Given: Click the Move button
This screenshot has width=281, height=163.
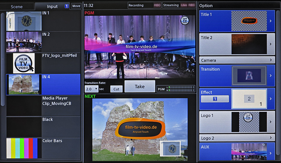Looking at the screenshot, I should 76,6.
